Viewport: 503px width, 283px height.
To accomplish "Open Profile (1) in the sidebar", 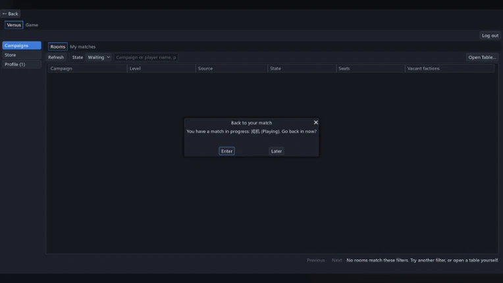I will click(22, 64).
